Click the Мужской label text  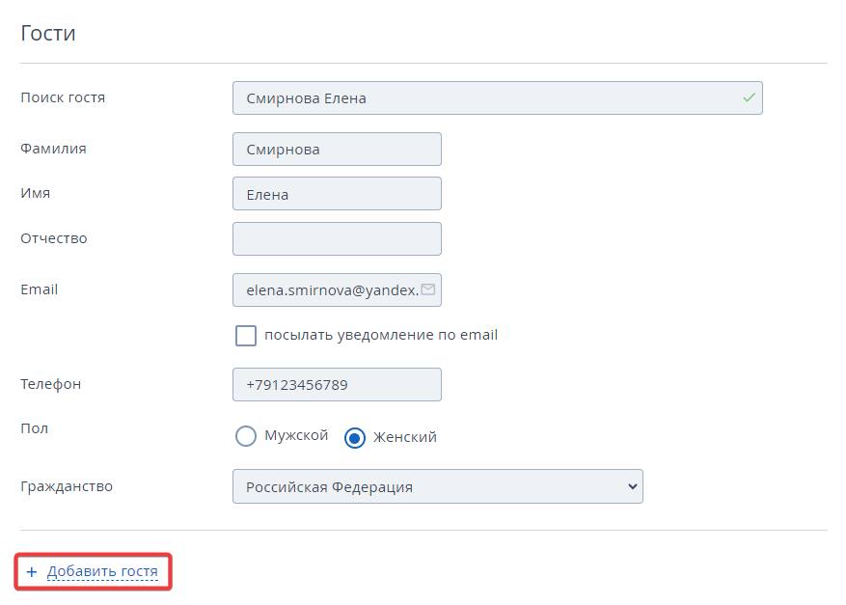point(296,435)
